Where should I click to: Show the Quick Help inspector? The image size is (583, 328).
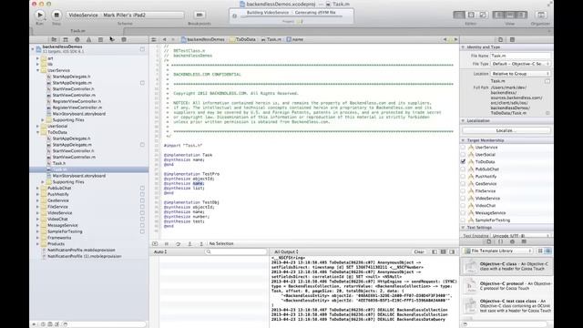512,39
